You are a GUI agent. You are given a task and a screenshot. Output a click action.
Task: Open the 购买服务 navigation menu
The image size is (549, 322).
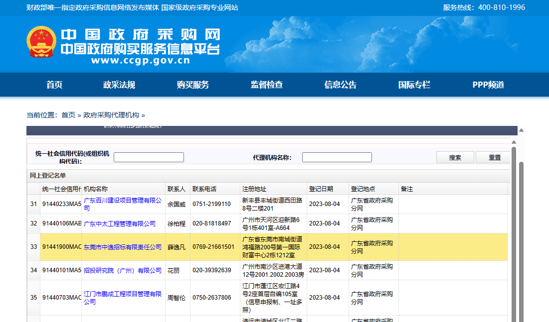pyautogui.click(x=192, y=85)
